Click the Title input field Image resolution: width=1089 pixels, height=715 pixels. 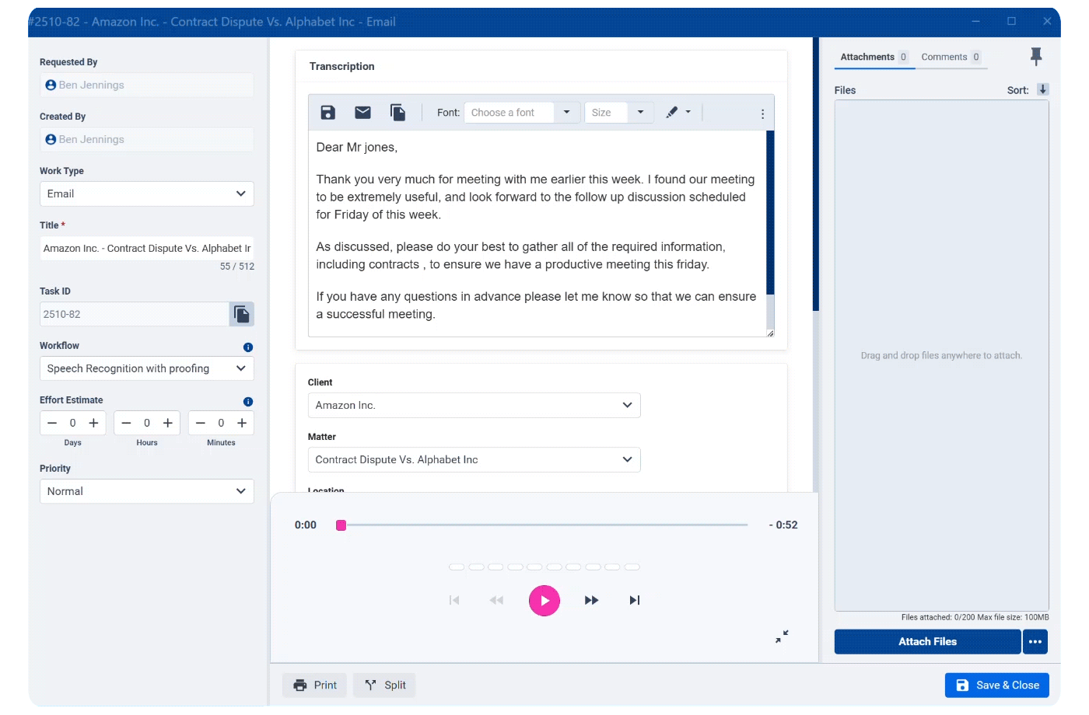coord(147,248)
